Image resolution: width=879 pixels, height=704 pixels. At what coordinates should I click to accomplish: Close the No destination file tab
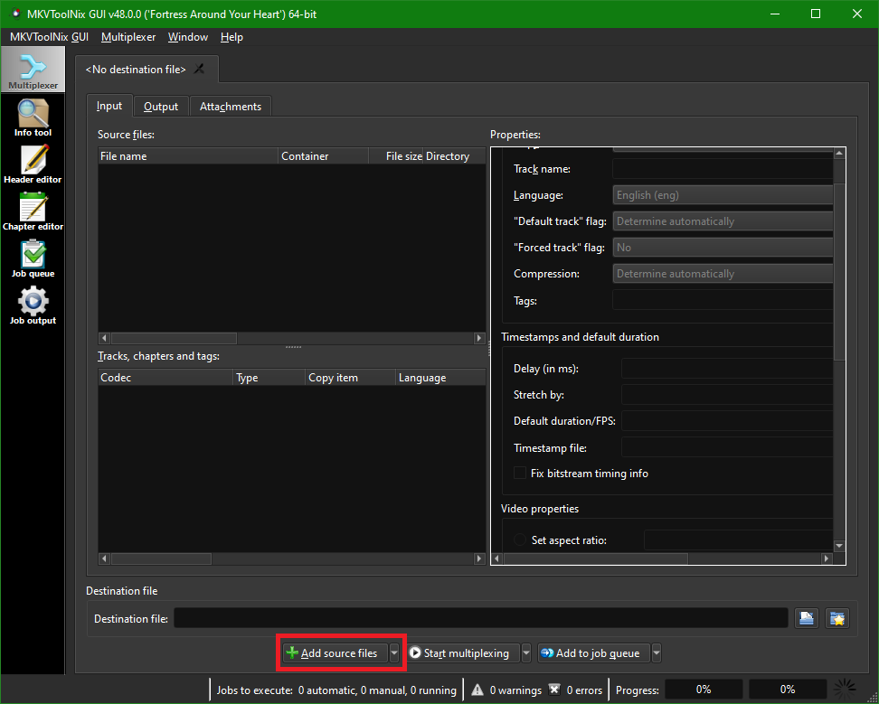coord(199,69)
